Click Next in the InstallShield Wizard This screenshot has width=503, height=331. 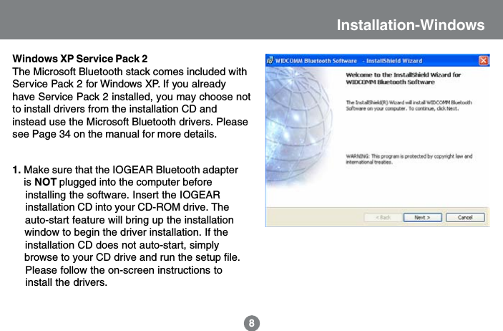coord(422,218)
